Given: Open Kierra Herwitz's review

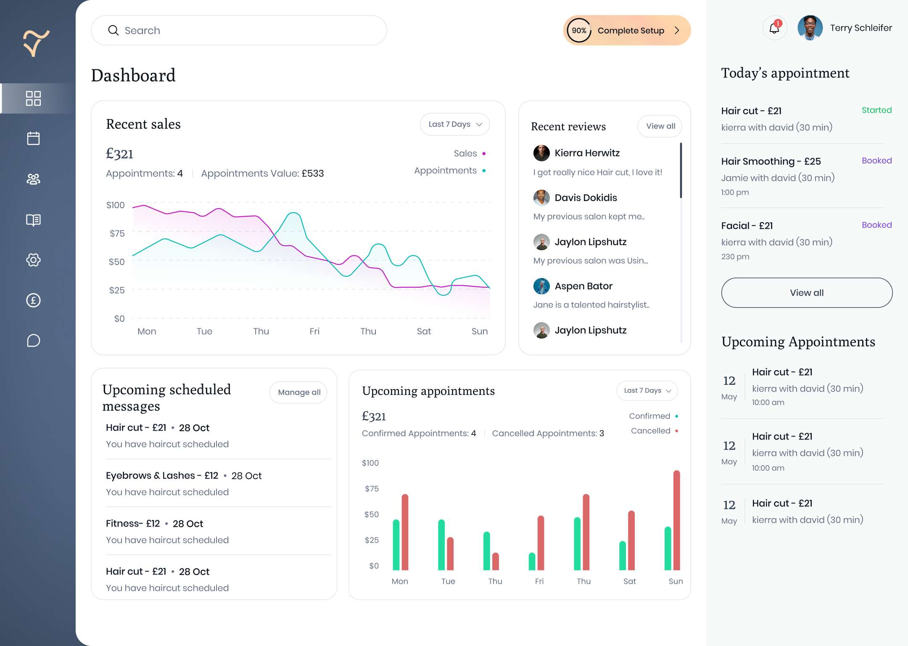Looking at the screenshot, I should tap(587, 153).
